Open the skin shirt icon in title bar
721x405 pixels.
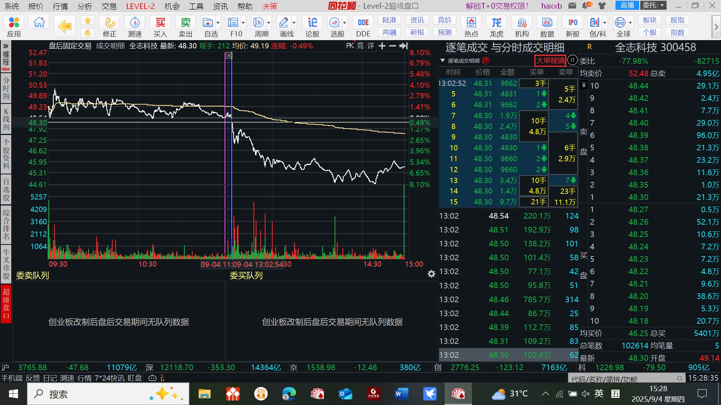pos(602,6)
